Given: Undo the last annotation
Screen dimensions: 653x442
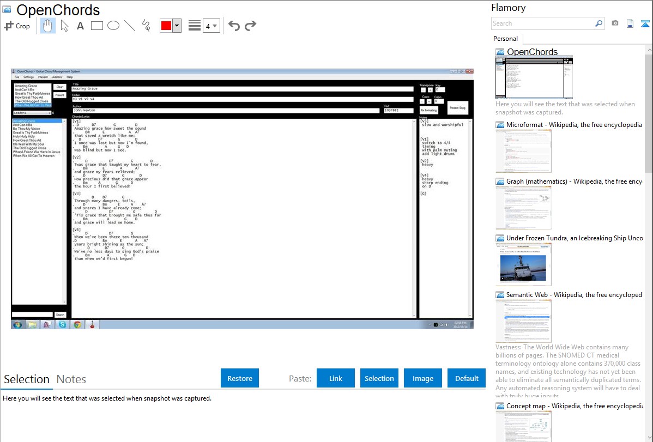Looking at the screenshot, I should coord(234,26).
